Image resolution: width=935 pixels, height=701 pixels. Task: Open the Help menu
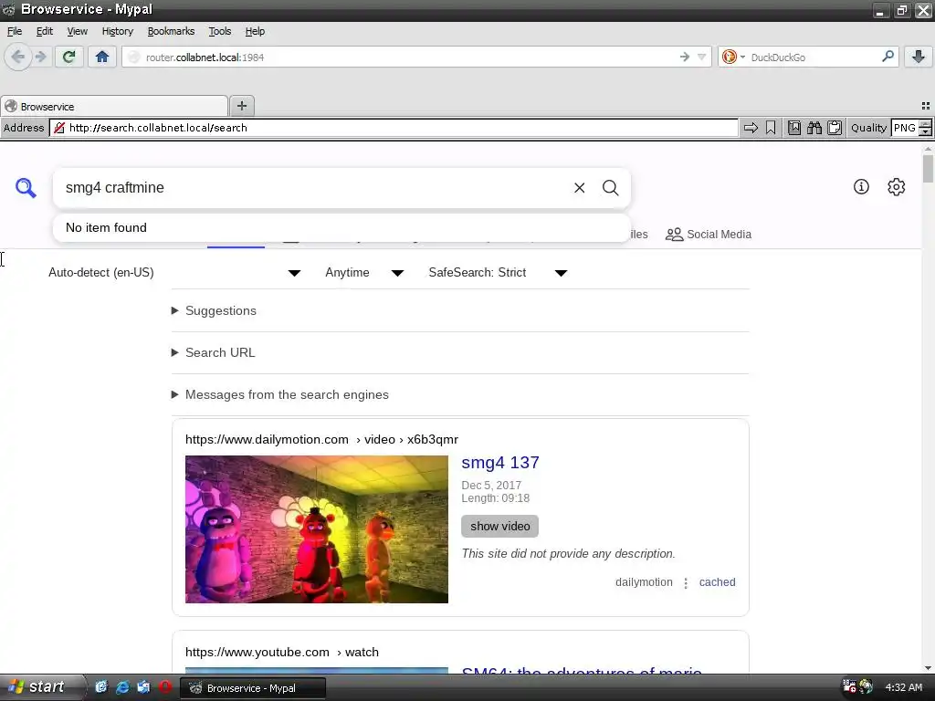click(x=255, y=31)
